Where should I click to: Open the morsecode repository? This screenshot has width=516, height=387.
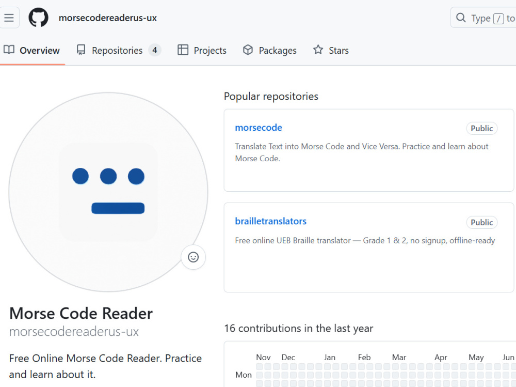(259, 128)
